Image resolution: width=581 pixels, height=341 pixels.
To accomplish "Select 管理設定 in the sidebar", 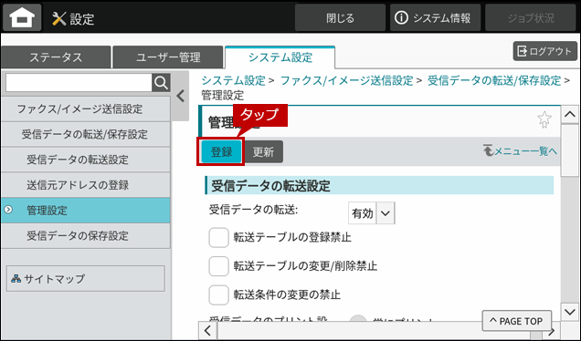I will pos(86,211).
